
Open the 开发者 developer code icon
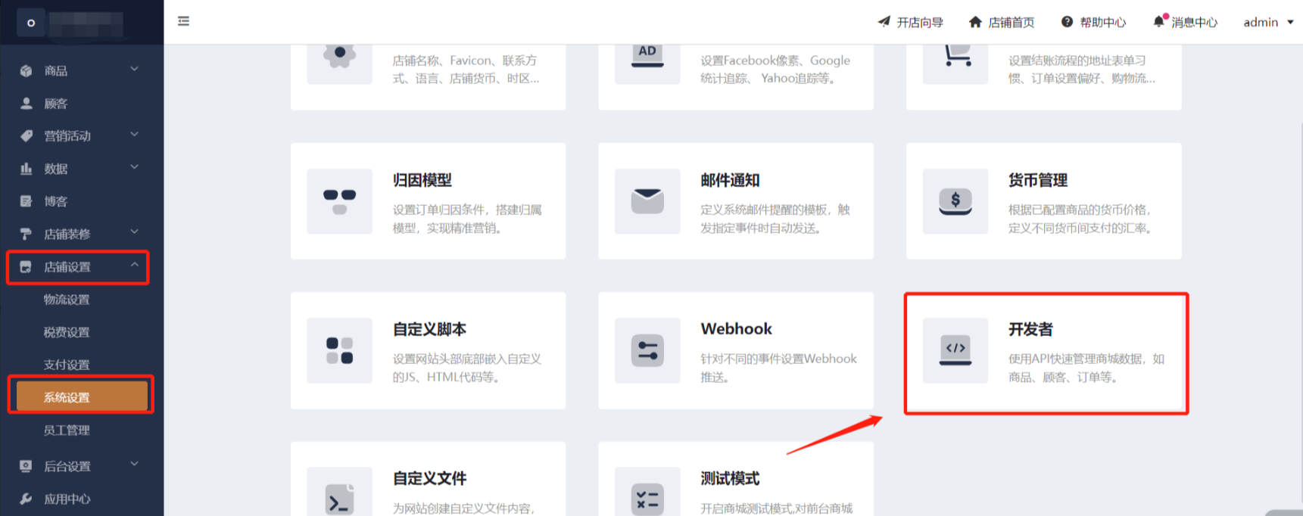click(x=955, y=350)
